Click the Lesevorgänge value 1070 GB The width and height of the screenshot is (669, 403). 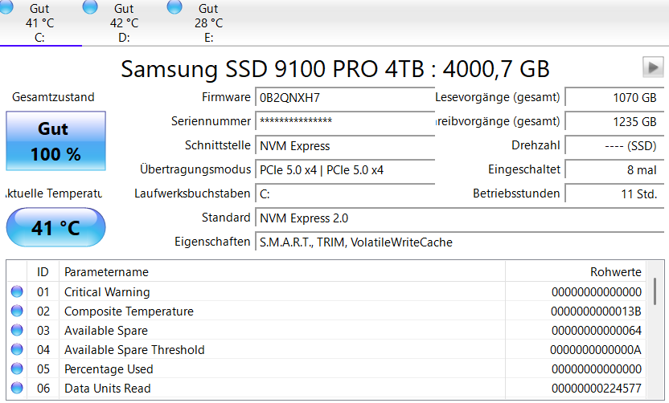click(x=614, y=98)
